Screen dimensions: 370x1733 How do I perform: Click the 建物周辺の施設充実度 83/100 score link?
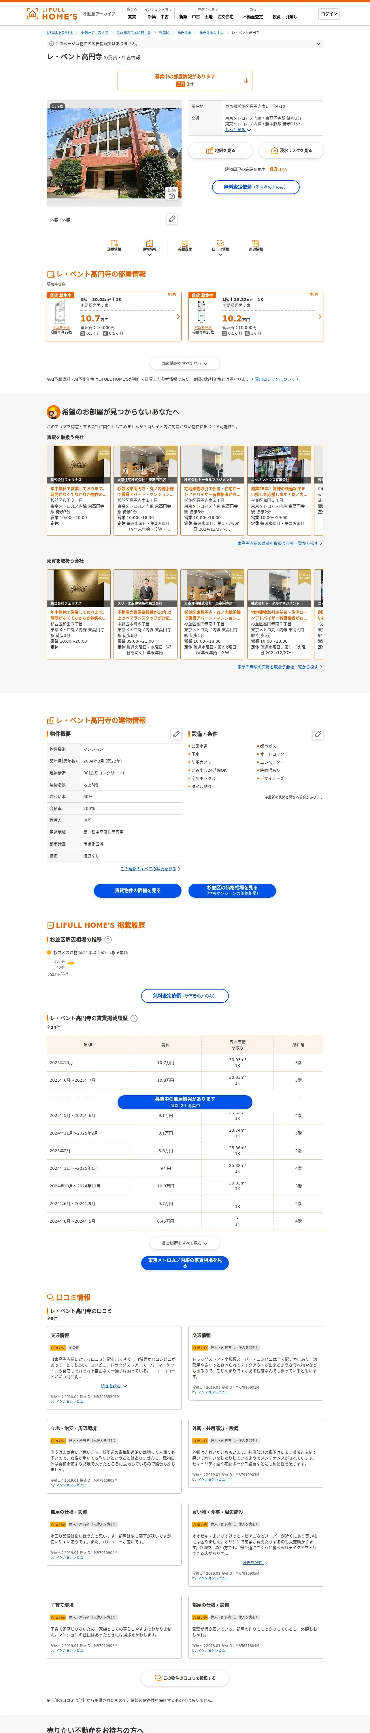click(x=256, y=170)
